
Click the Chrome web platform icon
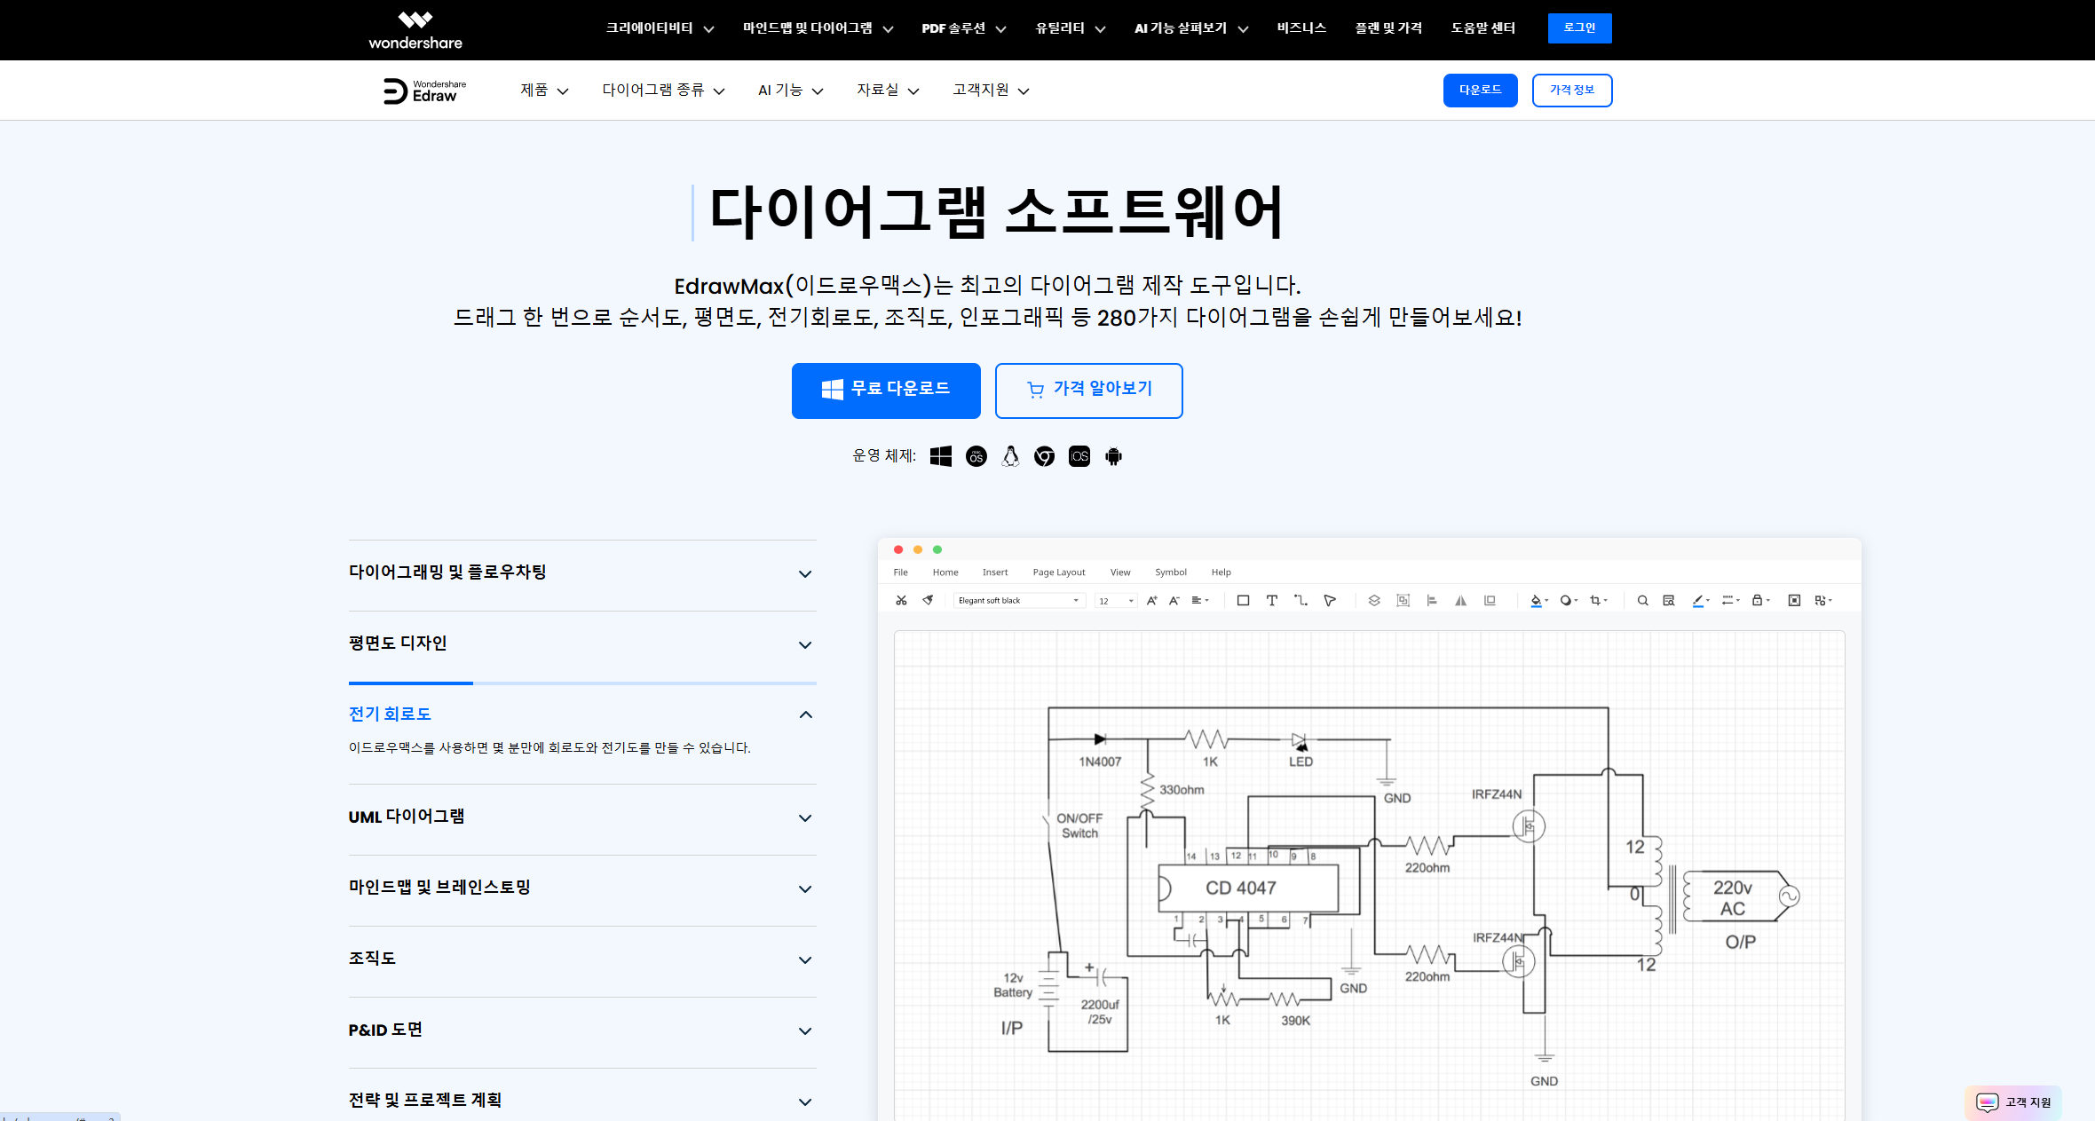[1045, 456]
